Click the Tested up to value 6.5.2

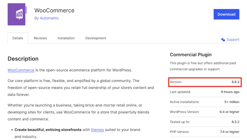(235, 122)
